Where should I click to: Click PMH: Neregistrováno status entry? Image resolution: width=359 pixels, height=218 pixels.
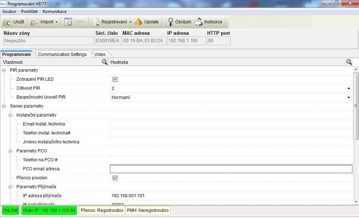148,210
